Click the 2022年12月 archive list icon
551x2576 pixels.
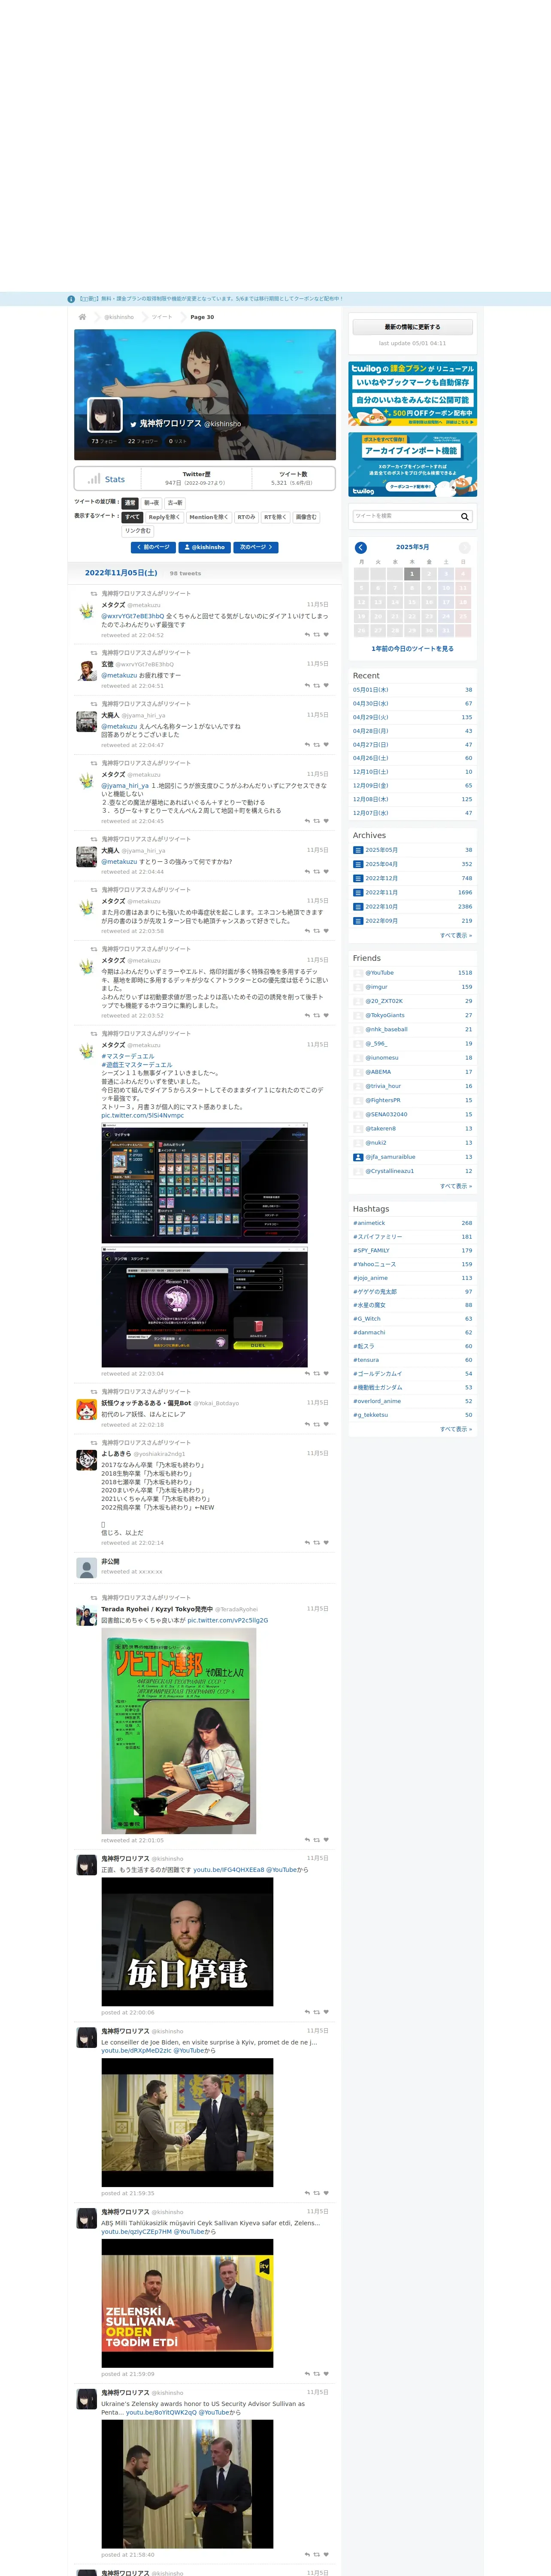click(358, 878)
